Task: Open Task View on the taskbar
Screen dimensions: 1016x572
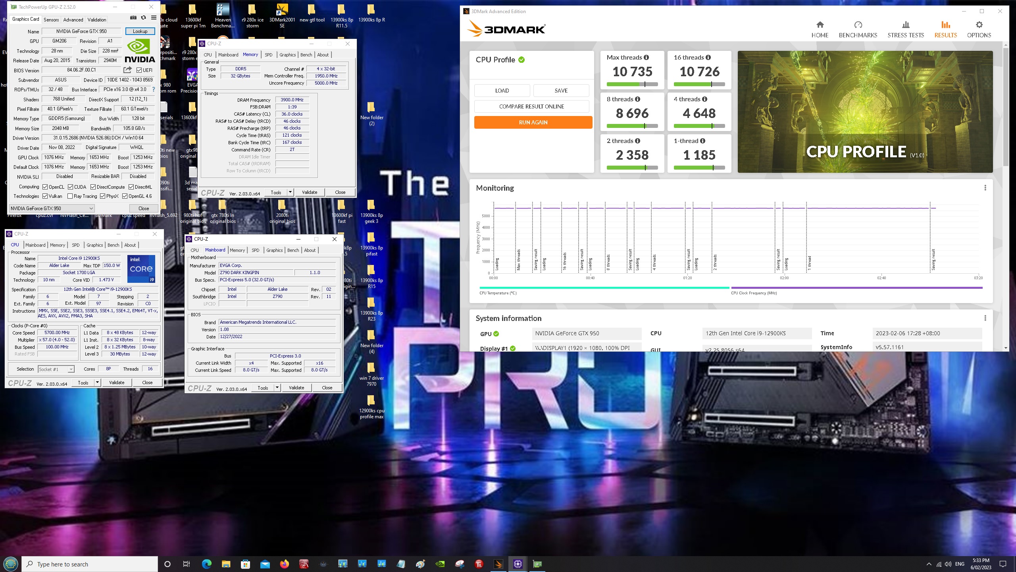Action: point(186,564)
